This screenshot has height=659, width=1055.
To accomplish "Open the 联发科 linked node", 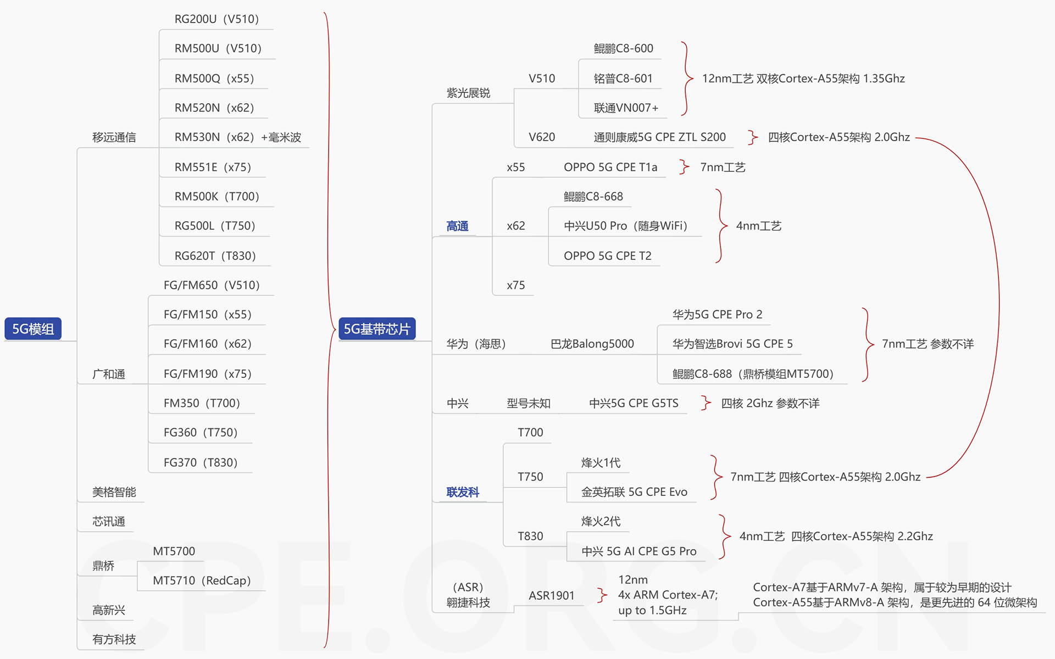I will pos(463,492).
